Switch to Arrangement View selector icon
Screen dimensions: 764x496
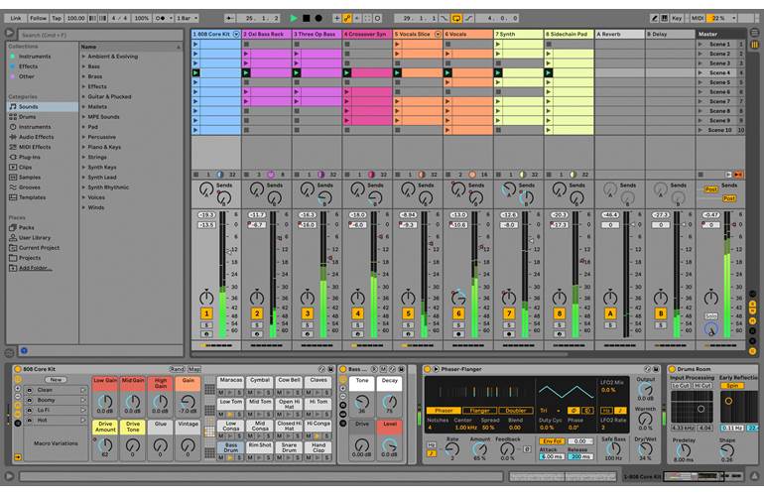click(754, 33)
